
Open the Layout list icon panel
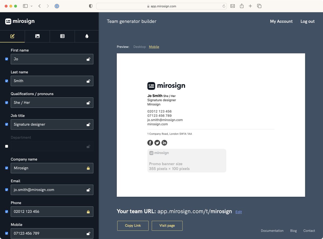tap(62, 36)
